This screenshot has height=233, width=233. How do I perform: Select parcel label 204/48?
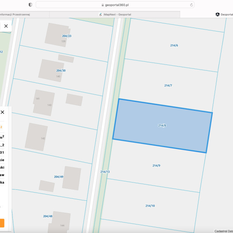point(48,216)
